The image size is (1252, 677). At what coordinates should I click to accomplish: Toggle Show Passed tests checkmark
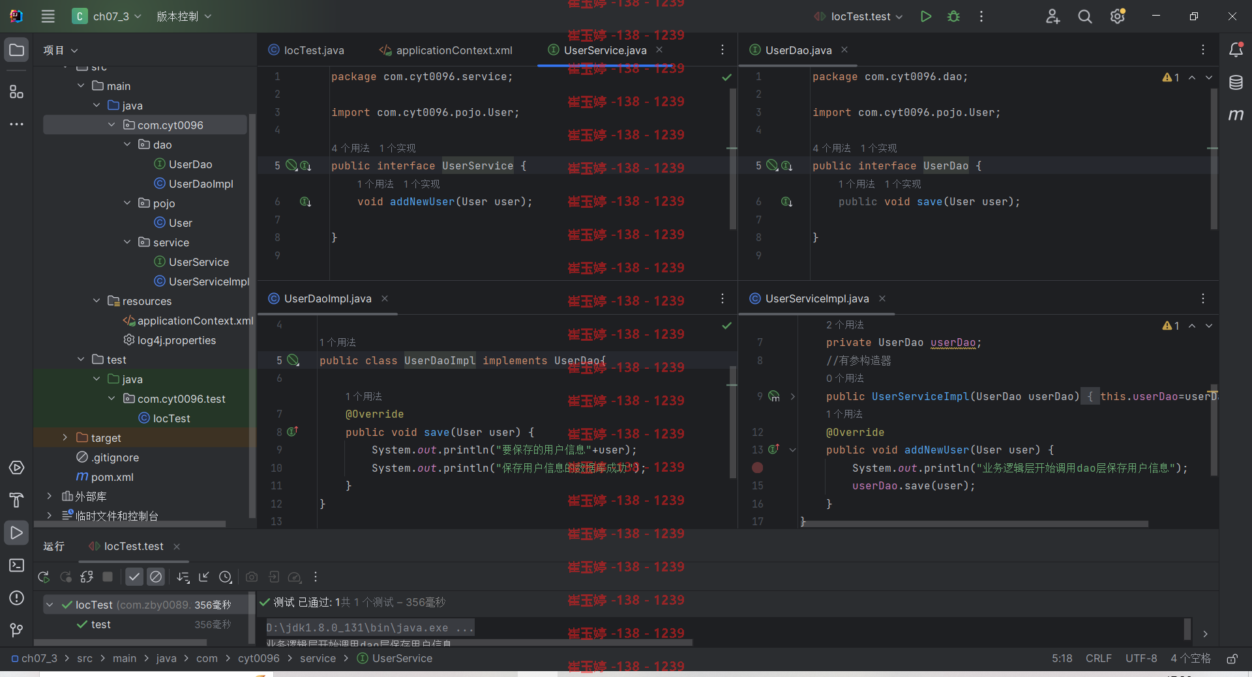point(134,577)
